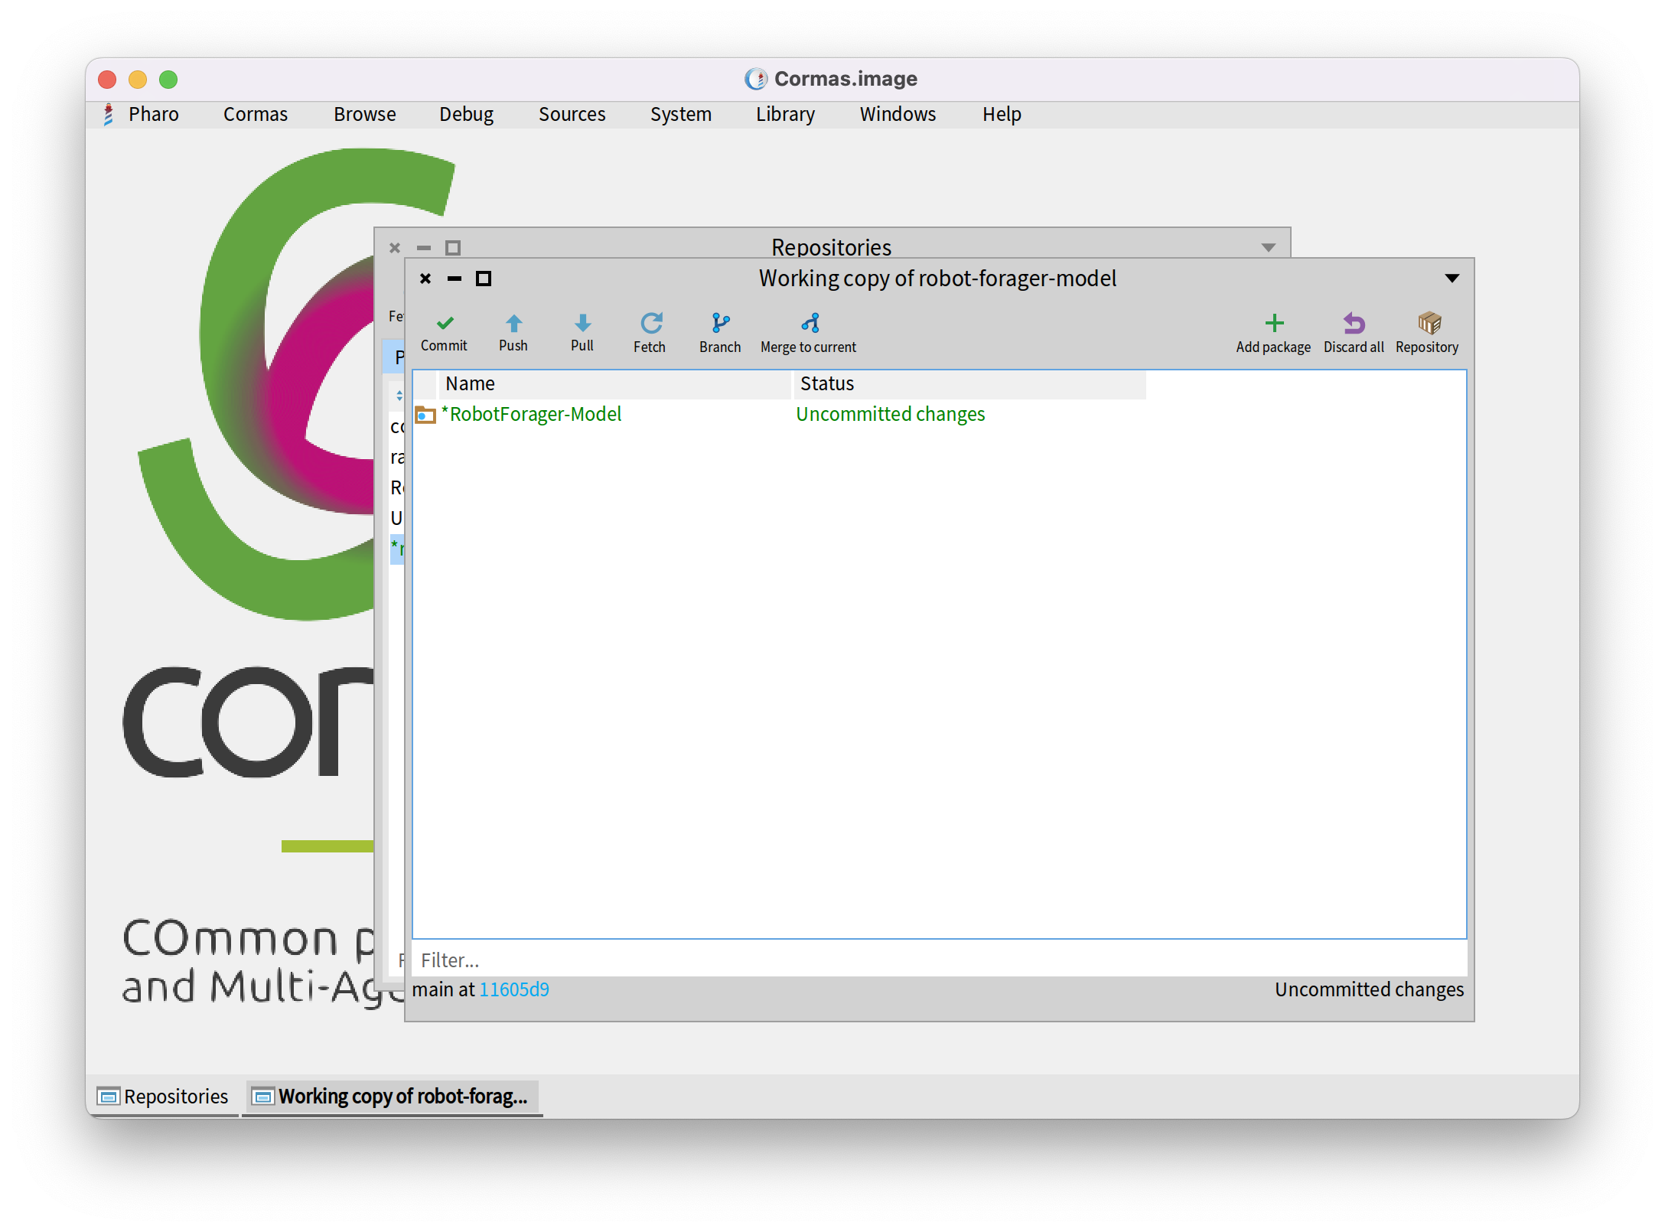Screen dimensions: 1665x1232
Task: Click the Discard all undo icon
Action: tap(1354, 324)
